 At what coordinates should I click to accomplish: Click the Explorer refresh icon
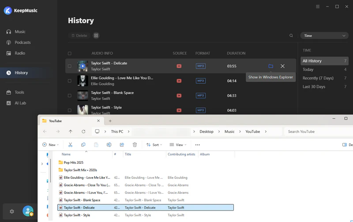tap(83, 132)
